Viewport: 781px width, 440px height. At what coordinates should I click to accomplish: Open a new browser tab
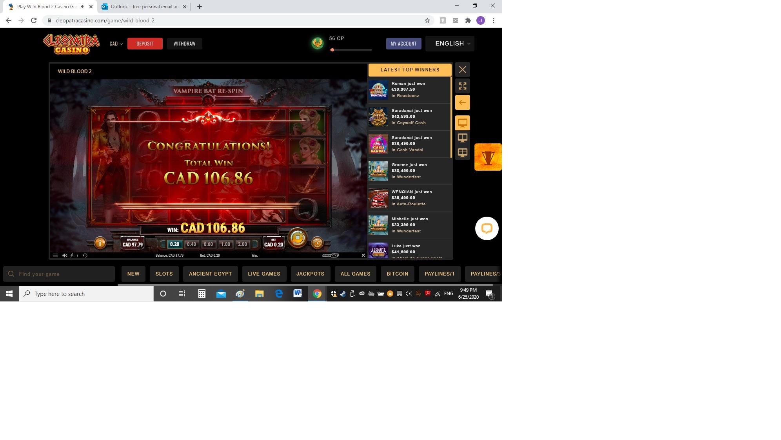tap(200, 7)
